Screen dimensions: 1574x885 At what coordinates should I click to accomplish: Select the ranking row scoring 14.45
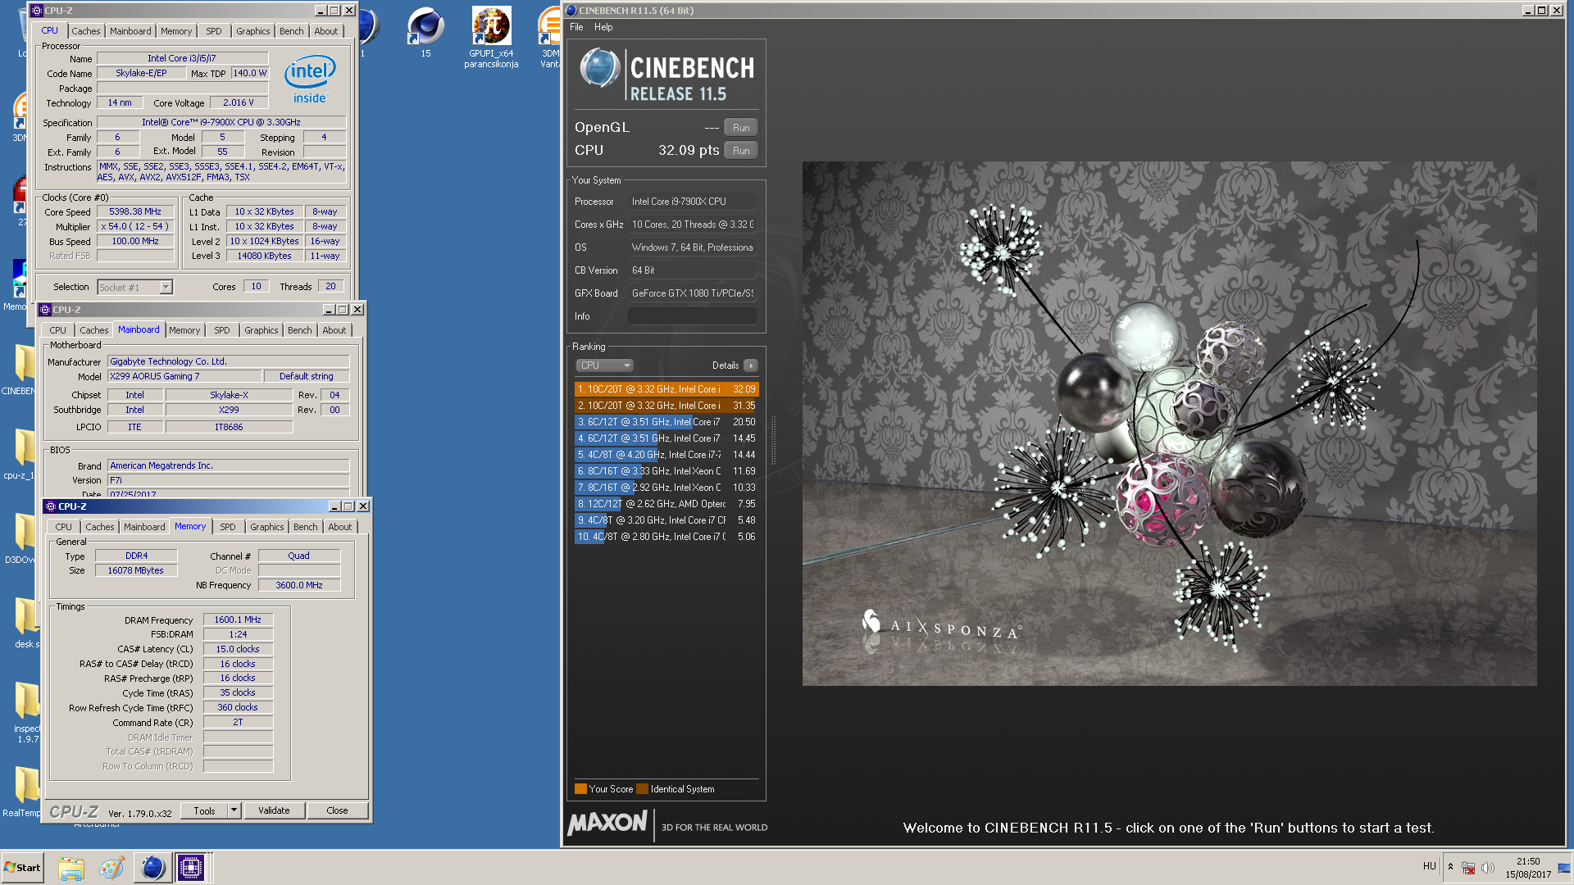coord(666,438)
